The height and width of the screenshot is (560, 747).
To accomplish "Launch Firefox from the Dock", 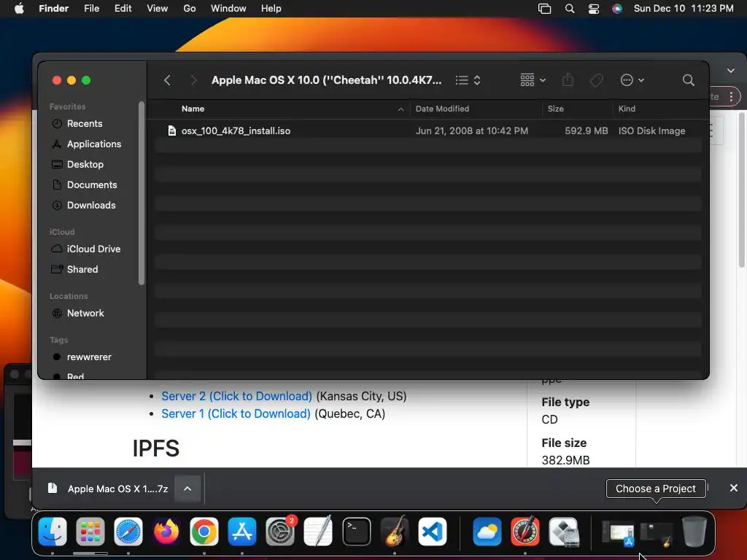I will point(166,532).
